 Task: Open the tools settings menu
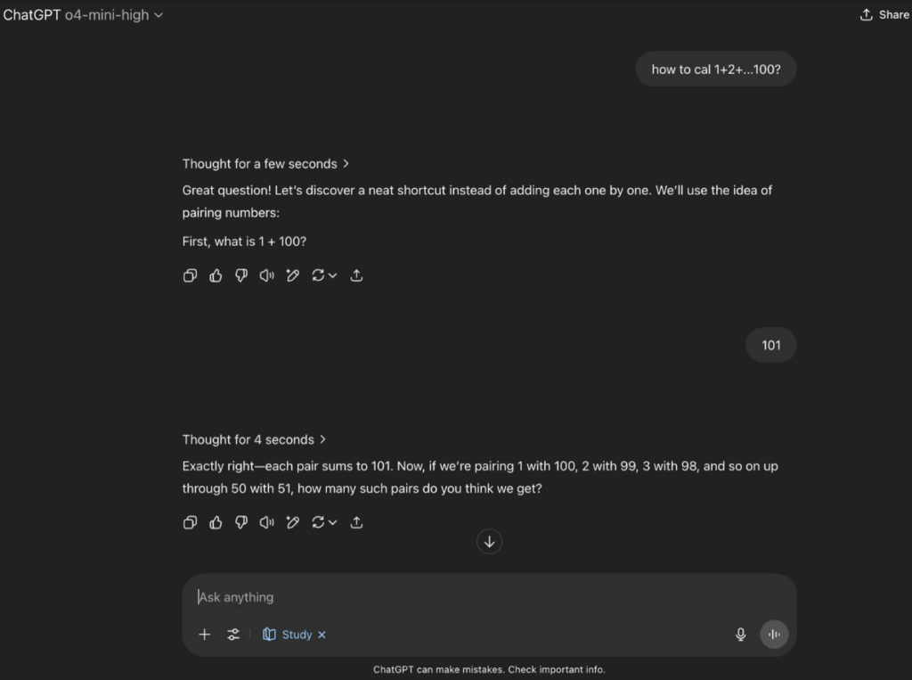click(233, 635)
